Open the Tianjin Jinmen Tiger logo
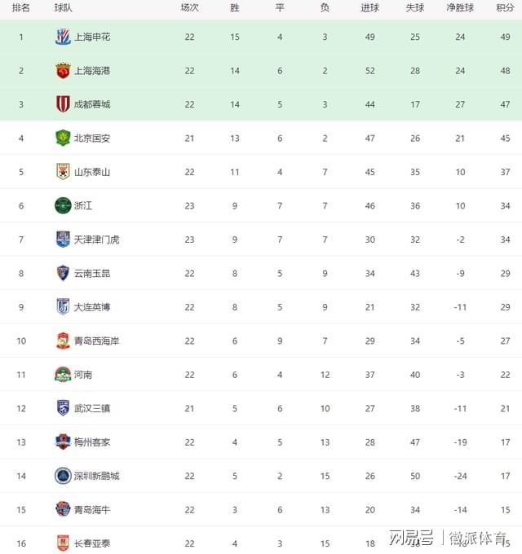522x554 pixels. tap(63, 240)
